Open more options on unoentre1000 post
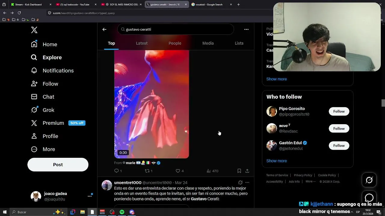The height and width of the screenshot is (216, 385). (x=247, y=182)
